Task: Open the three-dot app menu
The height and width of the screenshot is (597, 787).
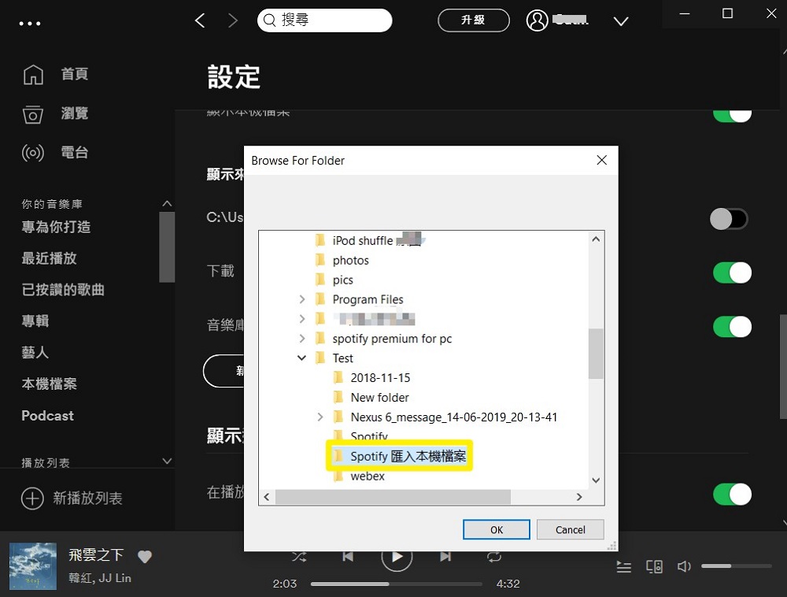Action: point(30,23)
